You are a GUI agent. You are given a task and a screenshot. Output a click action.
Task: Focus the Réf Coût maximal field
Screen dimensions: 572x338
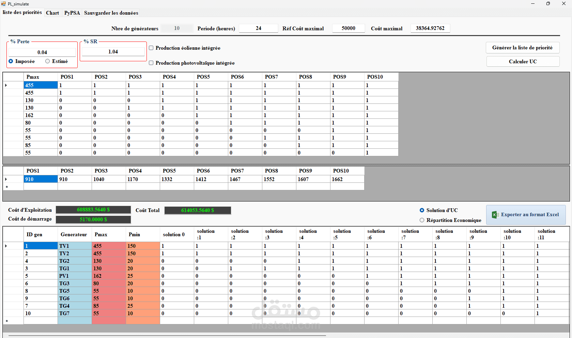(x=349, y=28)
